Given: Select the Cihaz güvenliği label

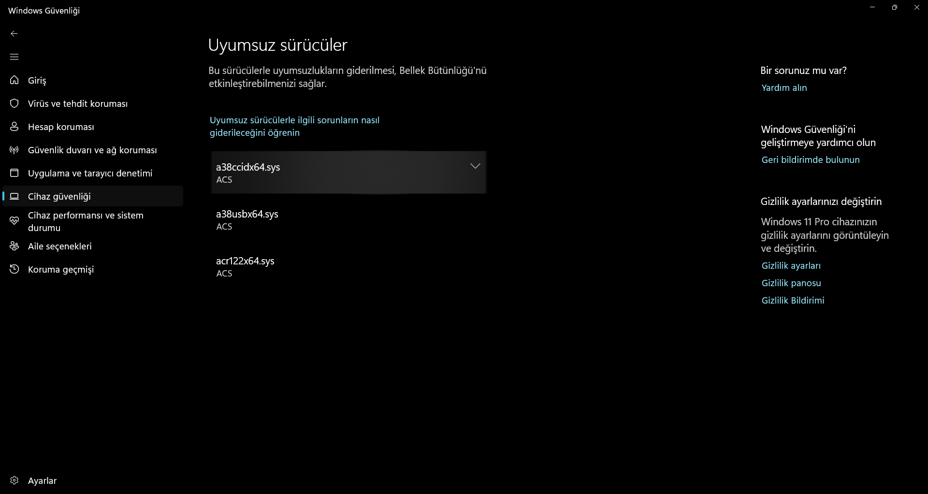Looking at the screenshot, I should [59, 197].
